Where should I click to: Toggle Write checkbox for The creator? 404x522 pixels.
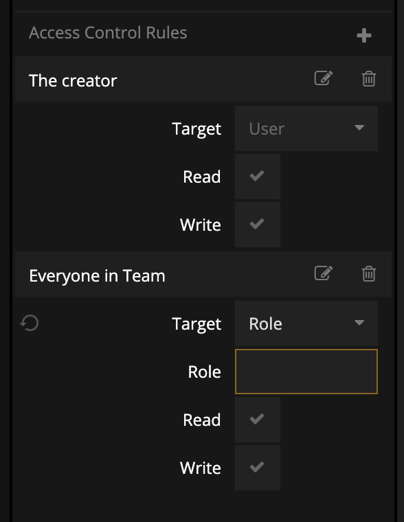tap(258, 225)
